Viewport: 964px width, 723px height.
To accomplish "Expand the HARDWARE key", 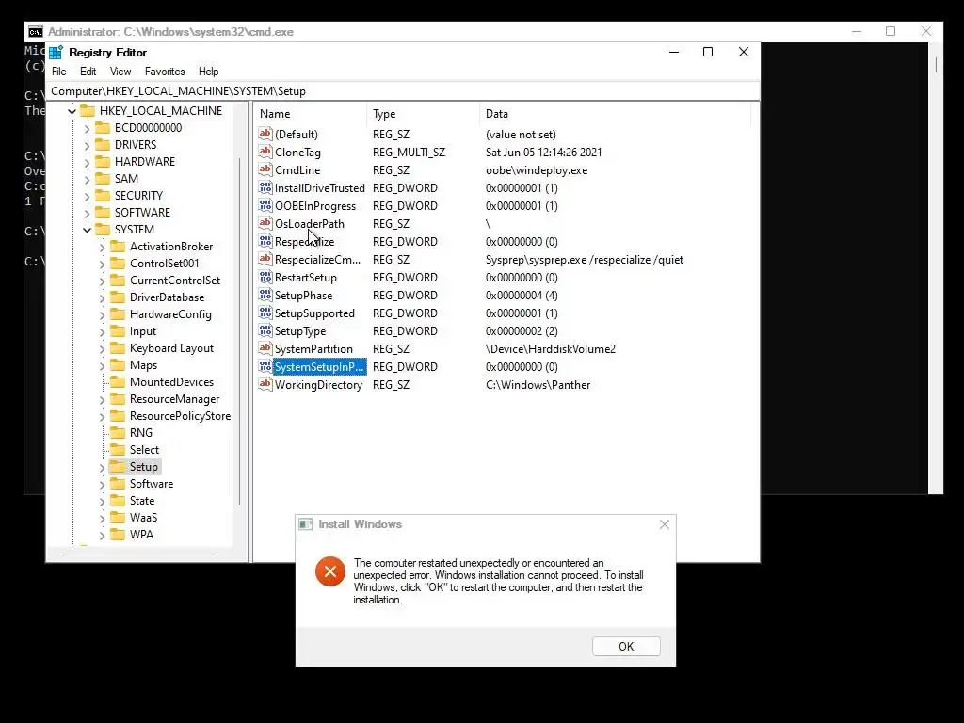I will click(87, 162).
